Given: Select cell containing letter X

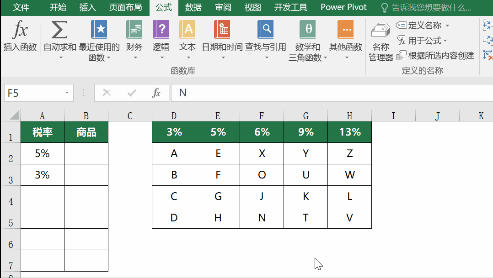Looking at the screenshot, I should click(x=262, y=153).
